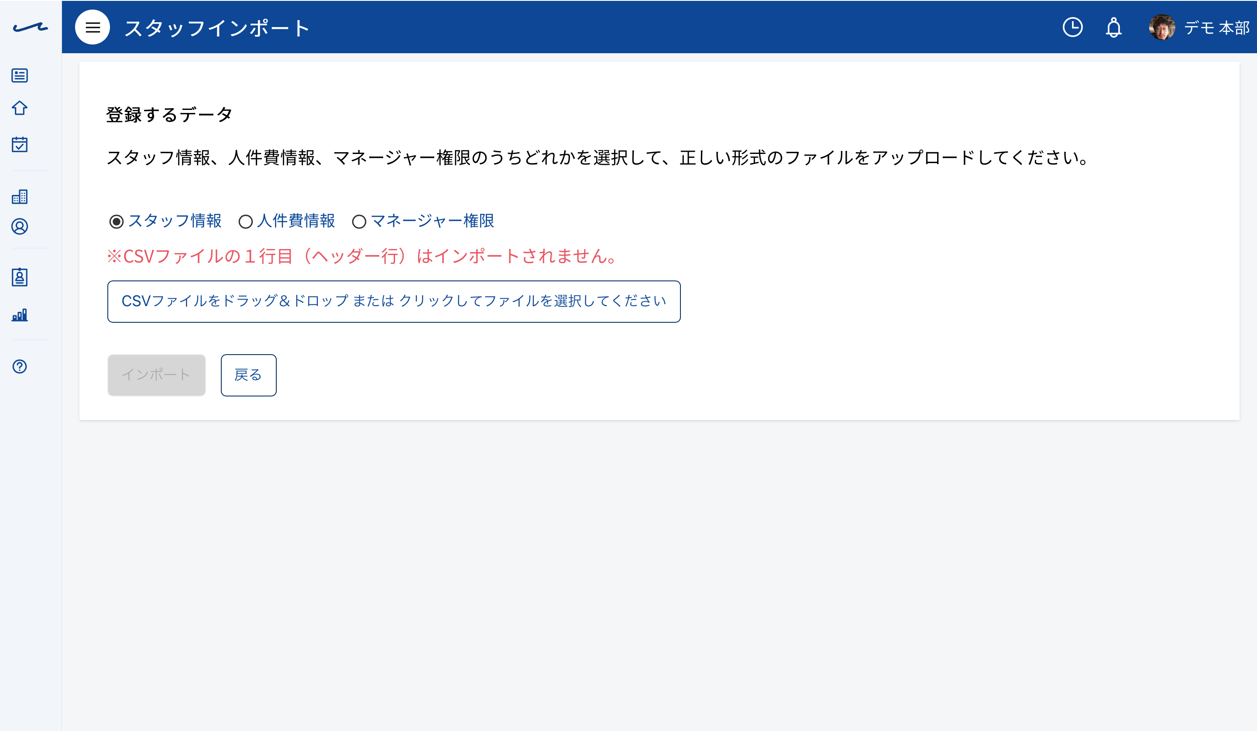The height and width of the screenshot is (731, 1257).
Task: Click the CSV file drop zone
Action: [394, 301]
